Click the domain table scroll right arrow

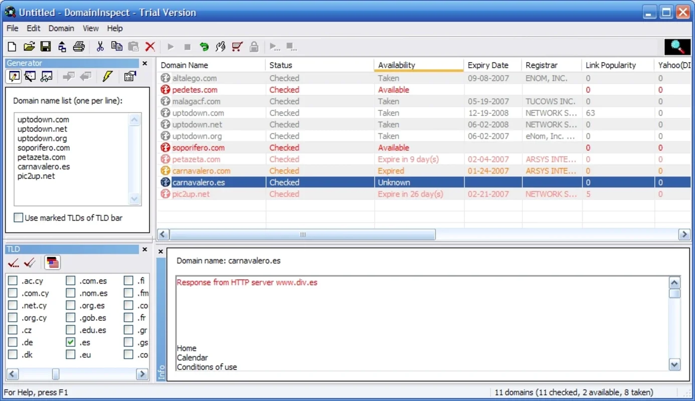[x=684, y=235]
